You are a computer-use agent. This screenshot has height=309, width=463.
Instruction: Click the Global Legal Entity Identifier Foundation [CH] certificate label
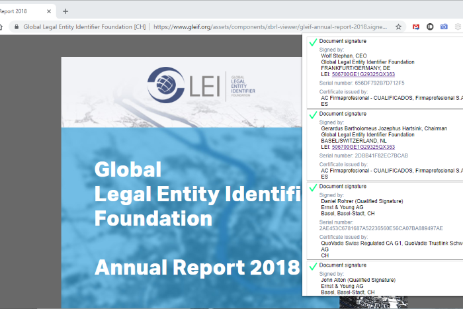(85, 27)
